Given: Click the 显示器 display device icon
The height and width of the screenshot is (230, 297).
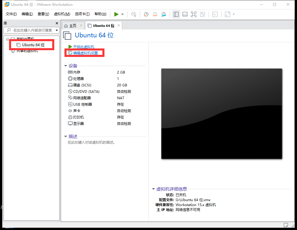Looking at the screenshot, I should click(70, 123).
